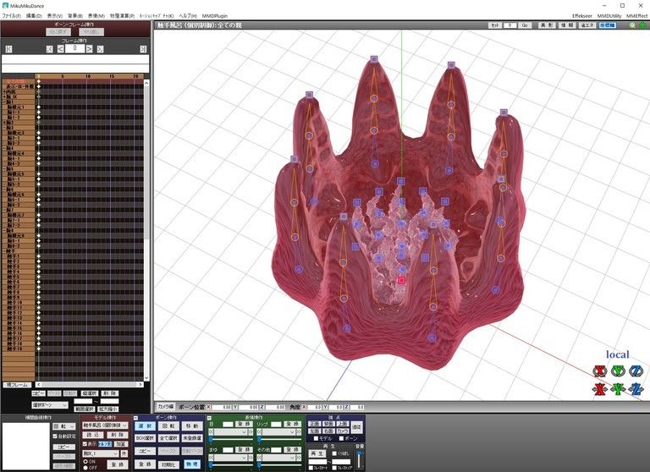The image size is (650, 472).
Task: Toggle the 表示 checkbox in the model panel
Action: pyautogui.click(x=85, y=444)
